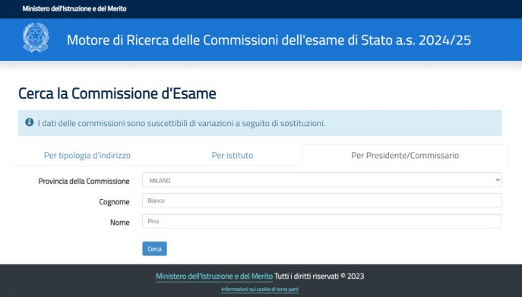This screenshot has height=297, width=522.
Task: Select Per Presidente/Commissario tab
Action: pos(405,155)
